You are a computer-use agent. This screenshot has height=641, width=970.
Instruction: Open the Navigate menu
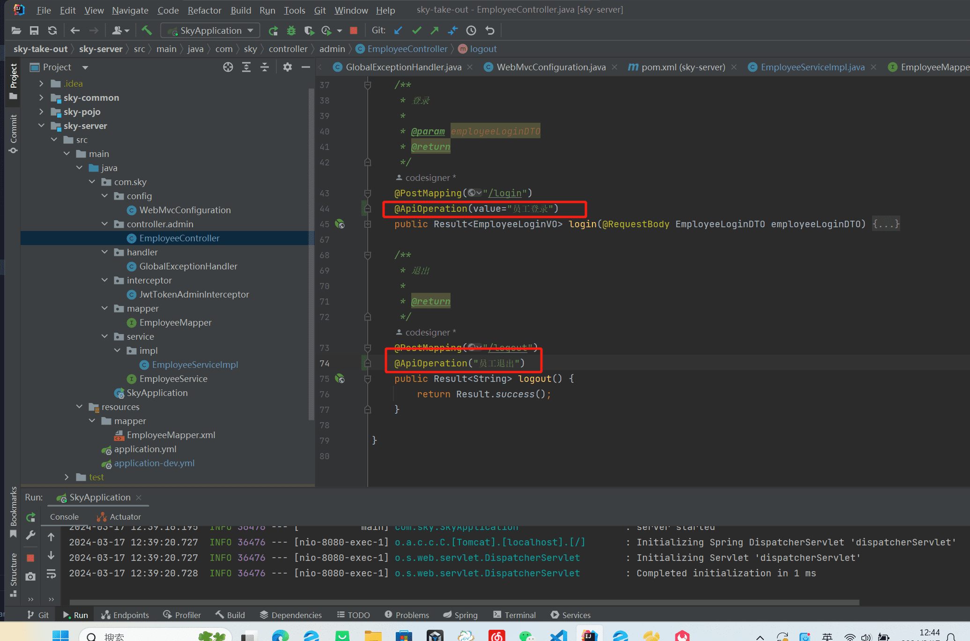pyautogui.click(x=130, y=10)
